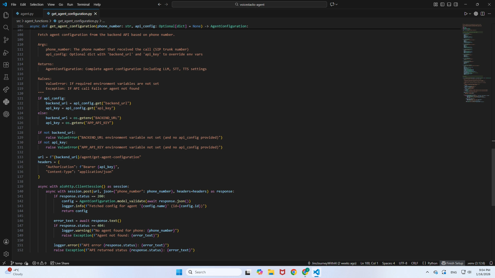
Task: Open the ChatGPT view in activity bar
Action: tap(6, 114)
